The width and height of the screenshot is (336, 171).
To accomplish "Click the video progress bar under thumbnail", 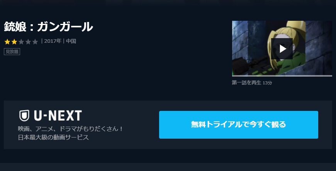I will [282, 76].
